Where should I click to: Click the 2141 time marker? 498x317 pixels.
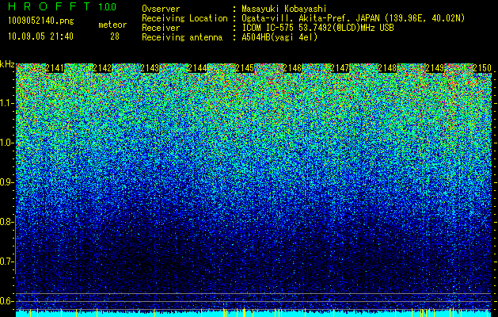55,68
